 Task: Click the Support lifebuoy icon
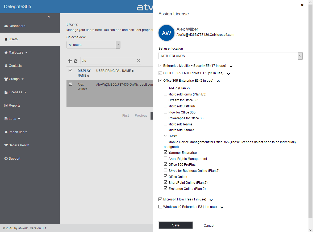pos(6,159)
